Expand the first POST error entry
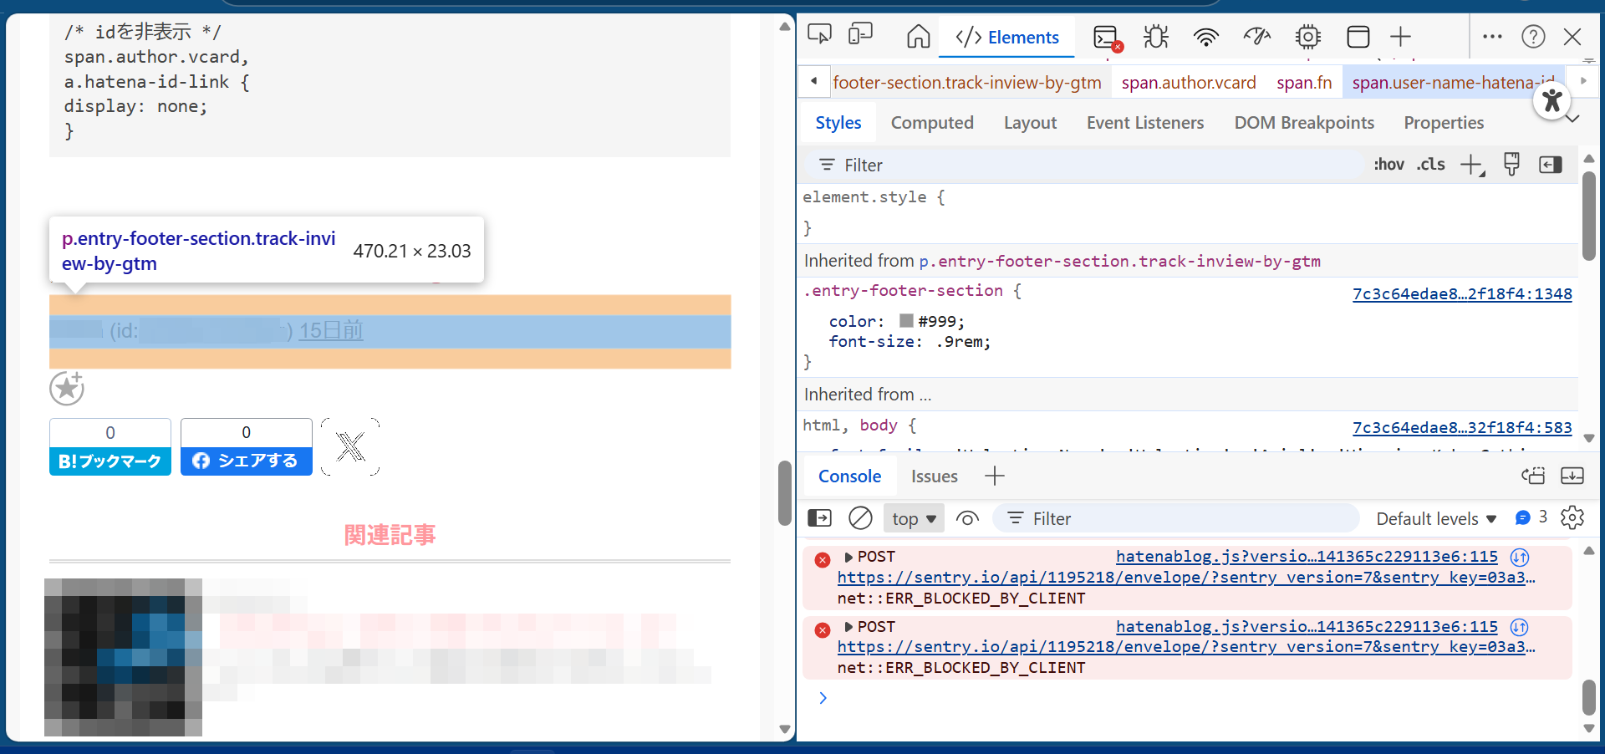1605x754 pixels. [848, 557]
